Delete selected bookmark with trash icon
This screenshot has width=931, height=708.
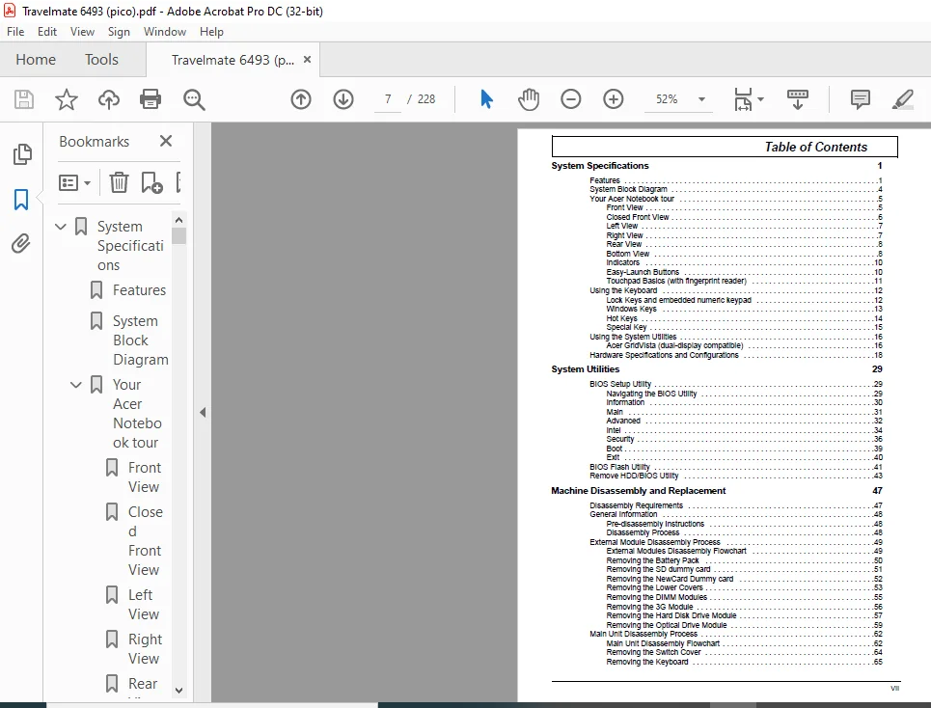(119, 182)
